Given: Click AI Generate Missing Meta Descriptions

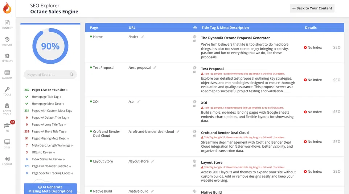Looking at the screenshot, I should pos(50,189).
